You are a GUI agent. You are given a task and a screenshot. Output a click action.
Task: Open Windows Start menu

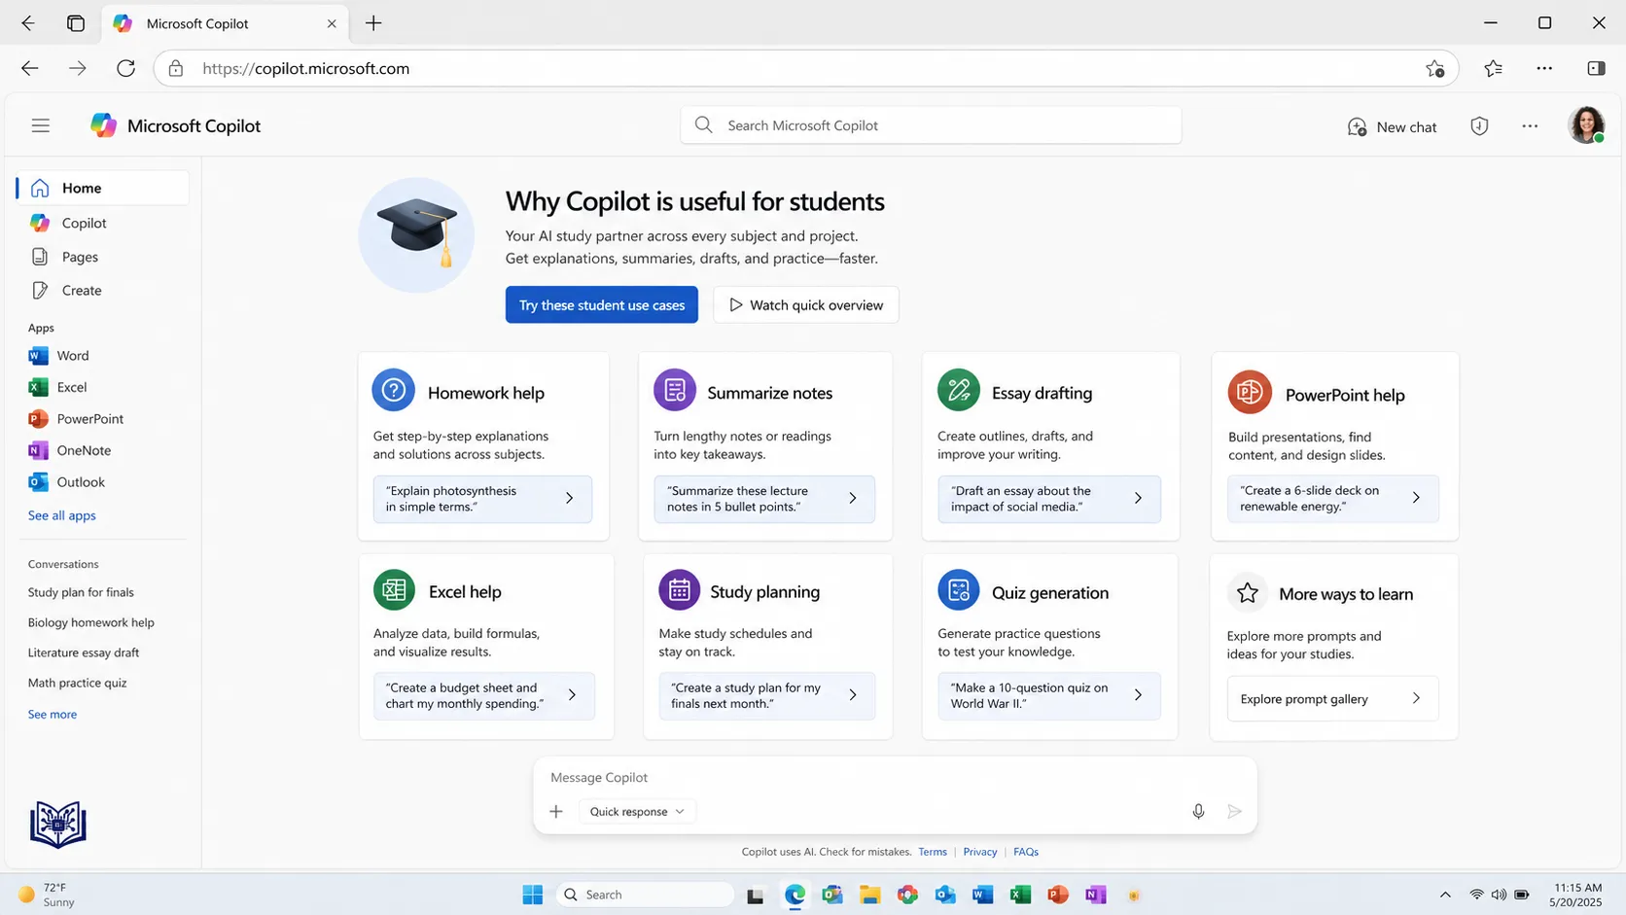[532, 895]
